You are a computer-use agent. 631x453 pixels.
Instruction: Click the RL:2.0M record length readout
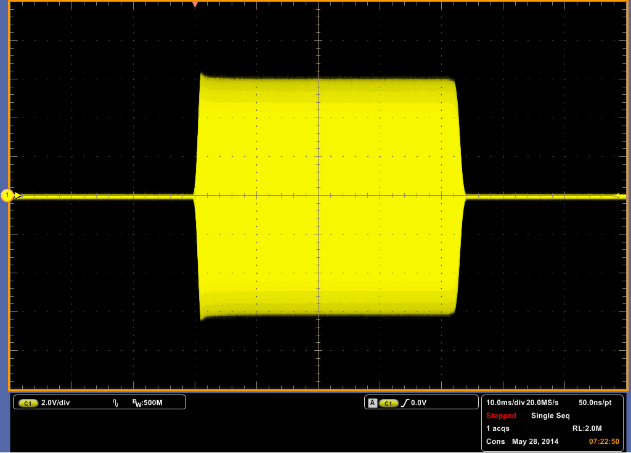coord(587,428)
